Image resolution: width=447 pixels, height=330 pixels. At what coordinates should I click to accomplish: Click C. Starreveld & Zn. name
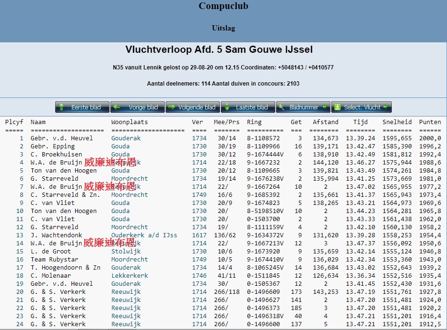coord(65,195)
